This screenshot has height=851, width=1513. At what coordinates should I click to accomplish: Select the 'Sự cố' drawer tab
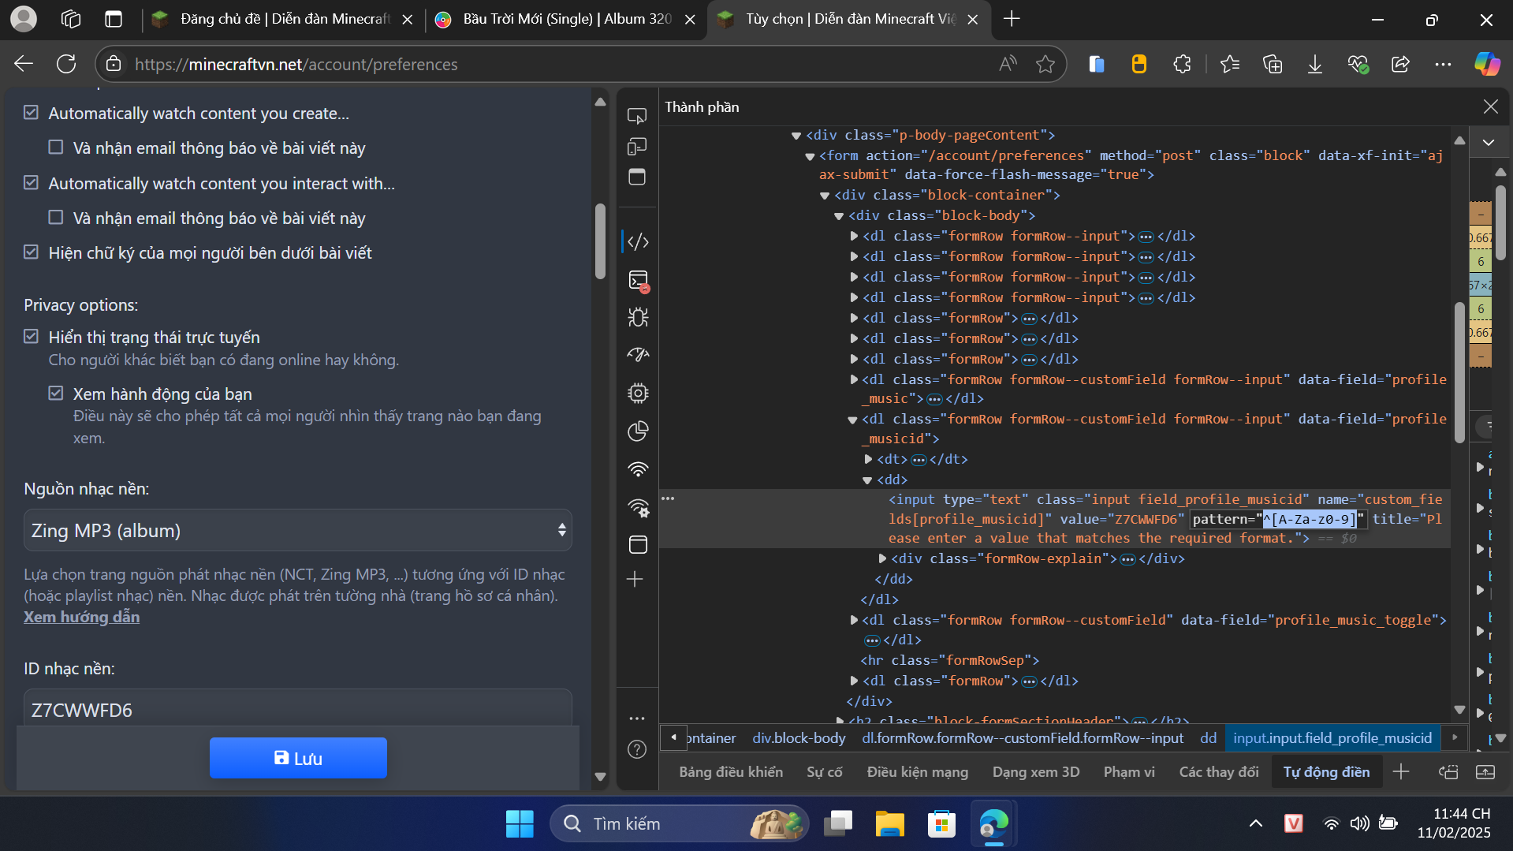tap(824, 772)
